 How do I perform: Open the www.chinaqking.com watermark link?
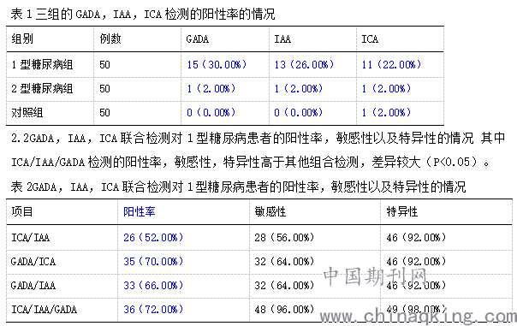(x=418, y=317)
